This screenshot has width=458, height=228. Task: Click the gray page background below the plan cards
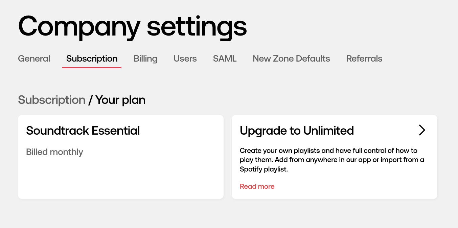[x=229, y=214]
